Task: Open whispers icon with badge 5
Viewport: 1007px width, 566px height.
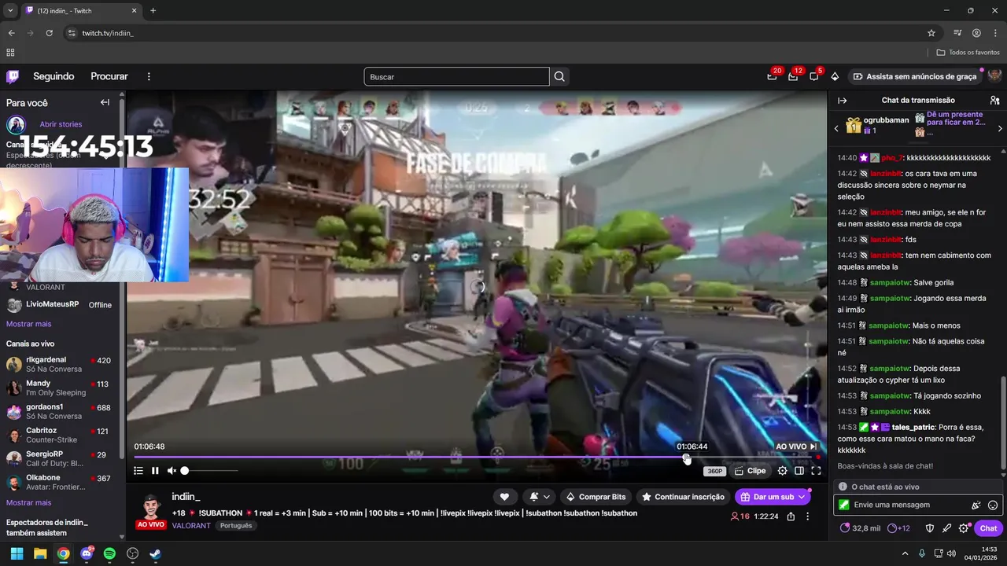Action: tap(814, 76)
